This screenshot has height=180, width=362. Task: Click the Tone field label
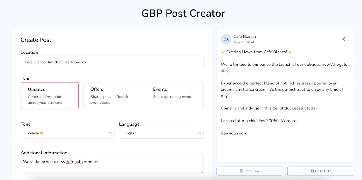click(x=26, y=124)
